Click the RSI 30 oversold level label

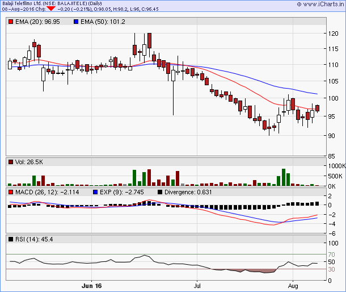coord(331,269)
